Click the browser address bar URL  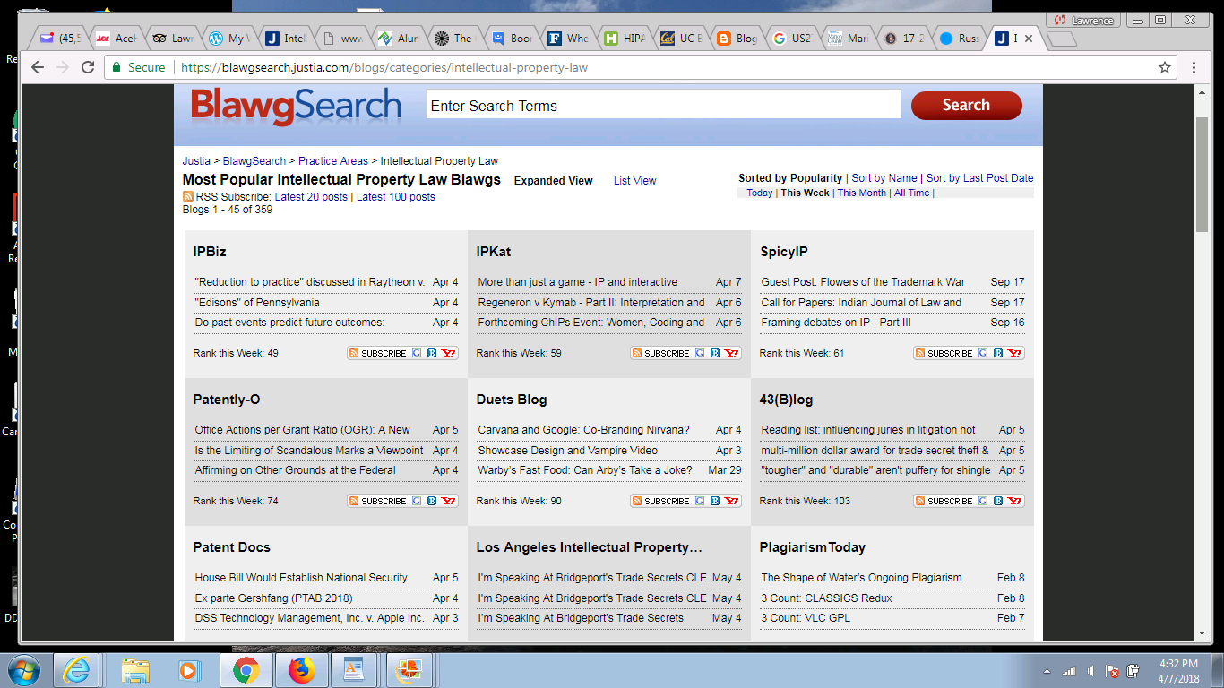[384, 67]
